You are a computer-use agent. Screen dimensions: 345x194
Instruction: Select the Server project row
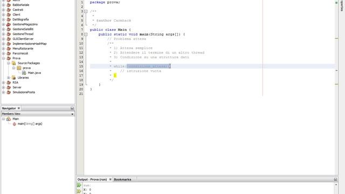17,87
